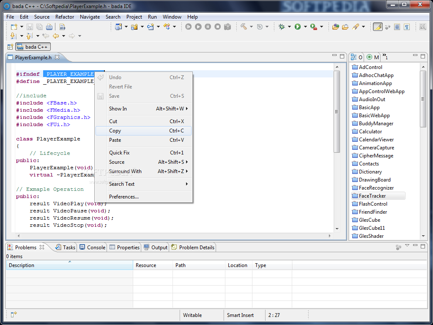Open the Project menu
Screen dimensions: 433x325
coord(134,17)
